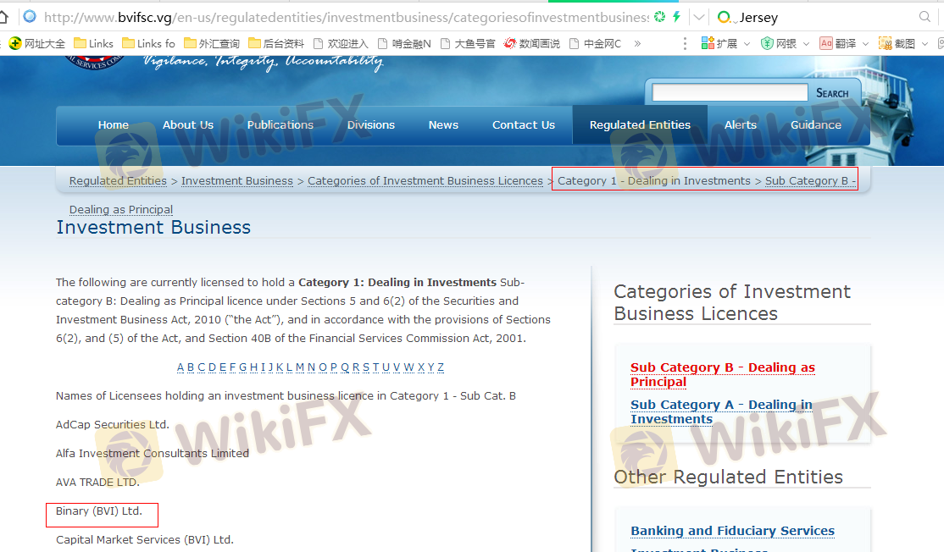Image resolution: width=944 pixels, height=552 pixels.
Task: Click the browser home icon
Action: (x=3, y=17)
